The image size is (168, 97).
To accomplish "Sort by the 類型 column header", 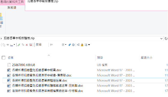I will coord(100,58).
